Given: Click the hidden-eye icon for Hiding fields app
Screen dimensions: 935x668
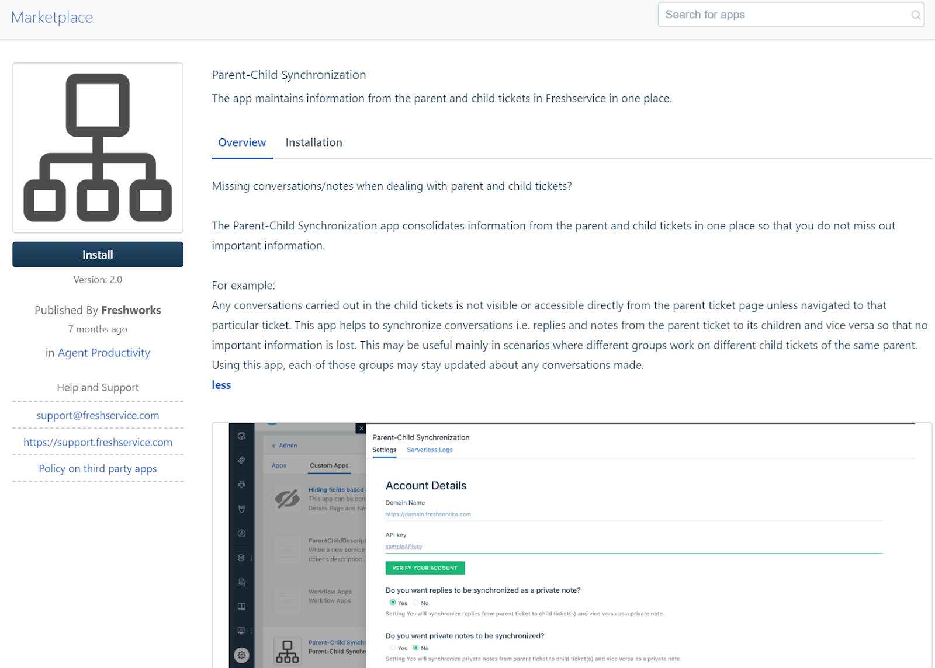Looking at the screenshot, I should (x=287, y=499).
